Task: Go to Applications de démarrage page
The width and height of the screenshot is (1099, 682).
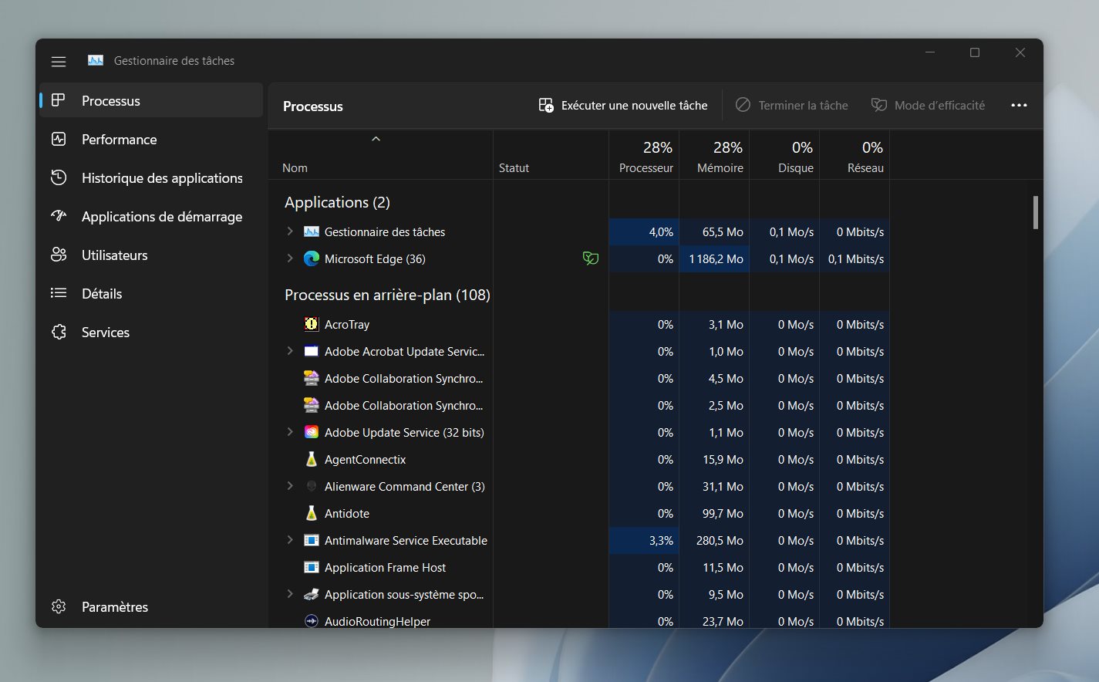Action: 151,216
